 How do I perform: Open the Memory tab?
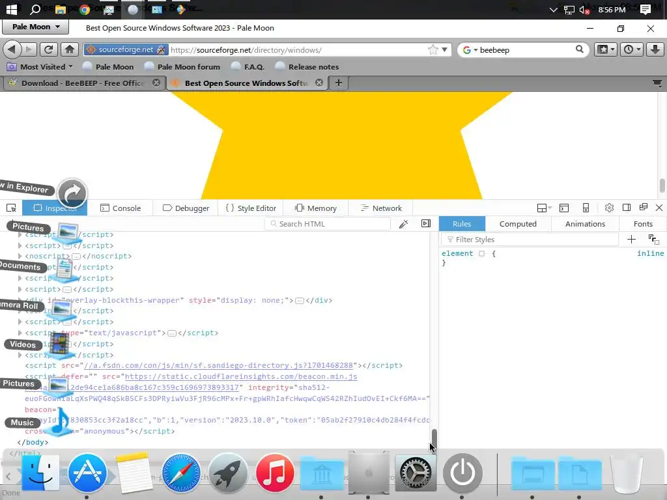pos(316,208)
